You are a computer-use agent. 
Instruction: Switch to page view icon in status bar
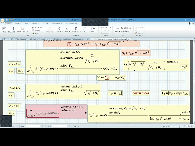188,126
